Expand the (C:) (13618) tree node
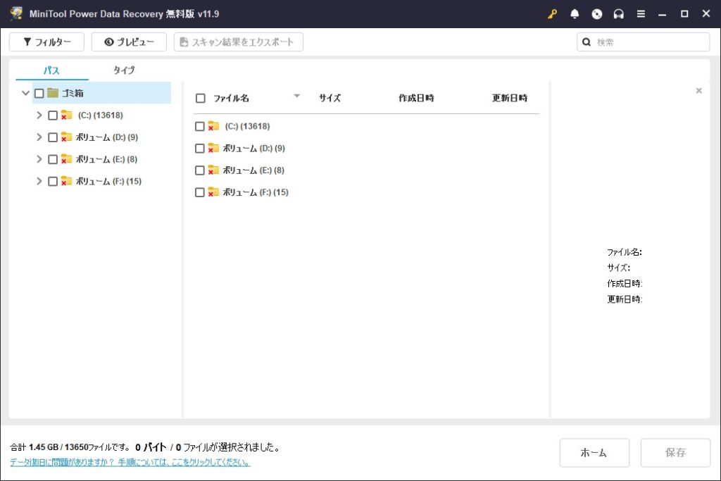This screenshot has height=481, width=721. [39, 115]
